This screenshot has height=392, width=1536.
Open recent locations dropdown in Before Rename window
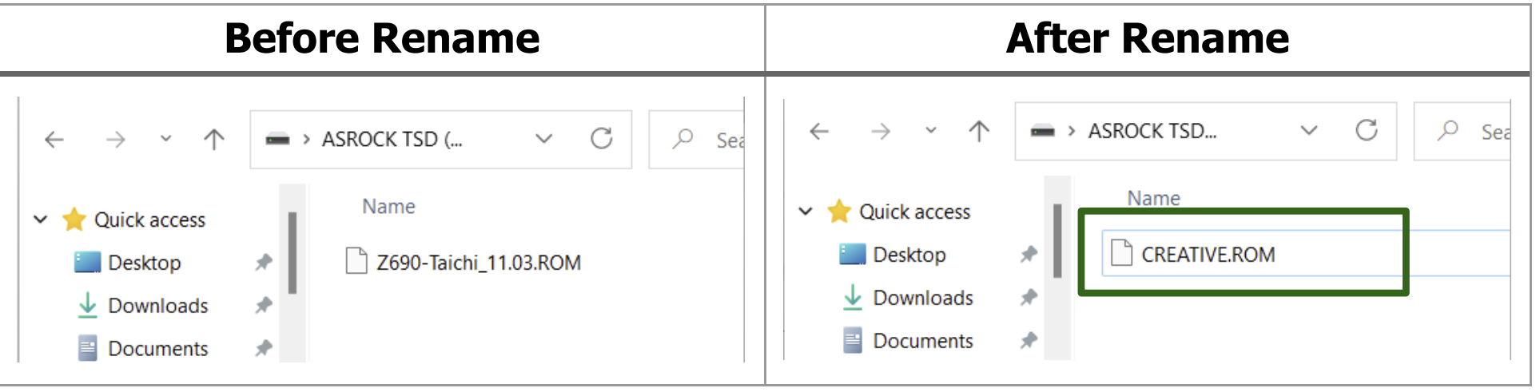tap(165, 139)
